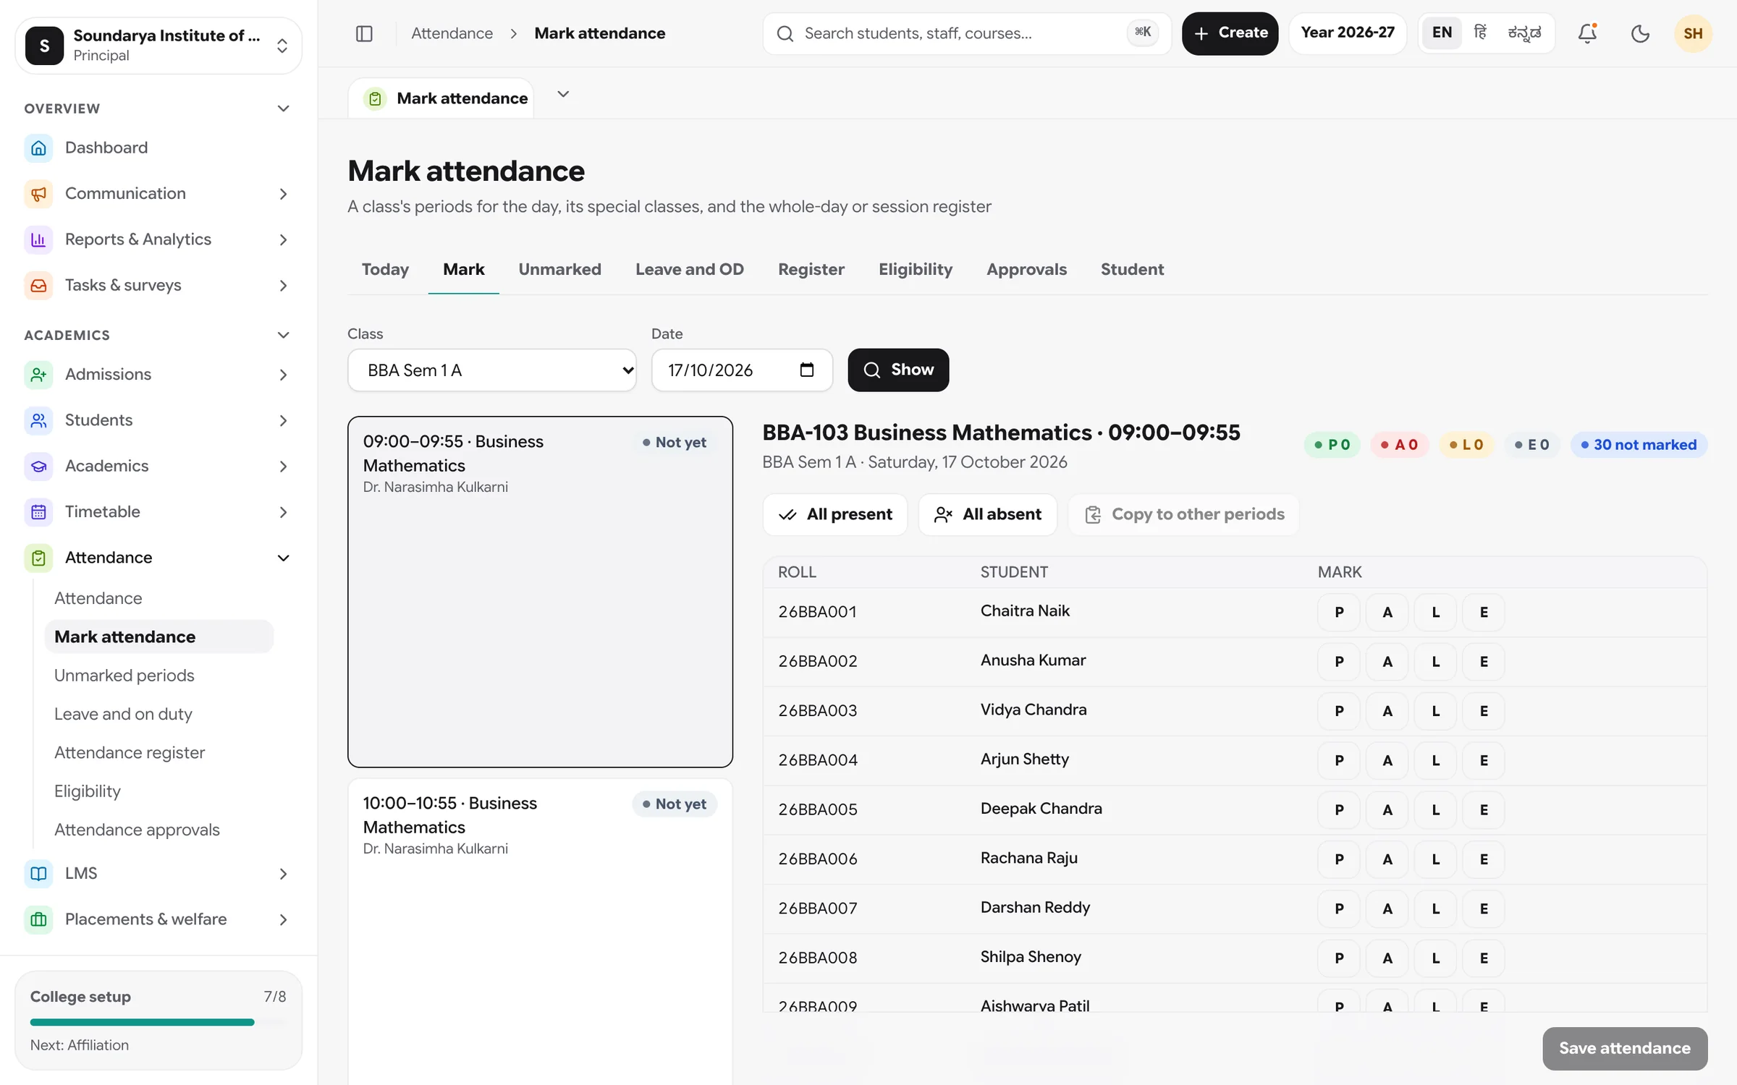Mark Rachana Raju as A
This screenshot has width=1737, height=1085.
click(x=1387, y=859)
